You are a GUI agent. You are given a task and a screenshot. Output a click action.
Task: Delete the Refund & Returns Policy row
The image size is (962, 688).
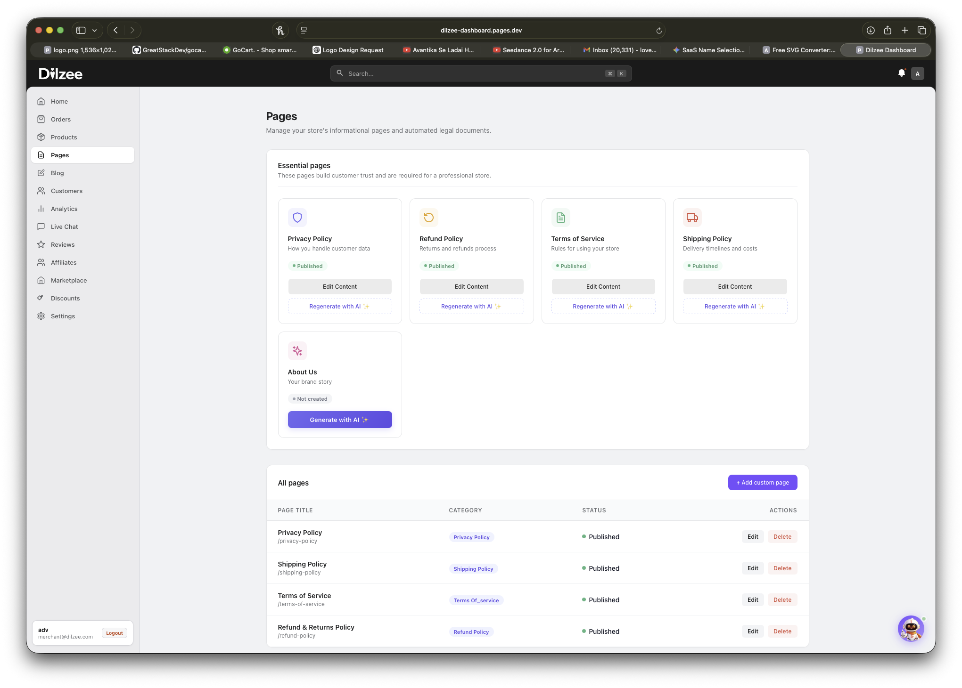(x=782, y=631)
